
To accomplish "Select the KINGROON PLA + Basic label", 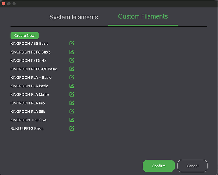I will point(31,77).
